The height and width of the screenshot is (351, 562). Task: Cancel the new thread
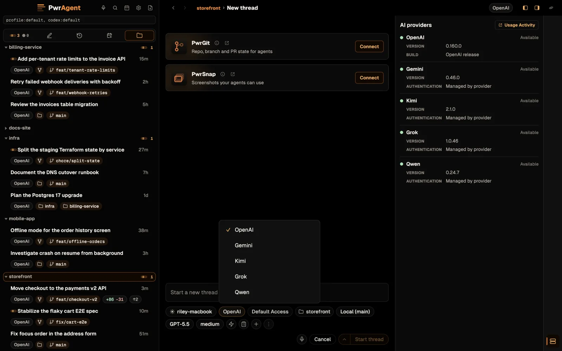click(322, 339)
